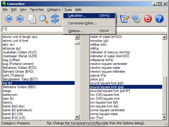Select Azerbaijan Manat (AZM)

(x=20, y=56)
